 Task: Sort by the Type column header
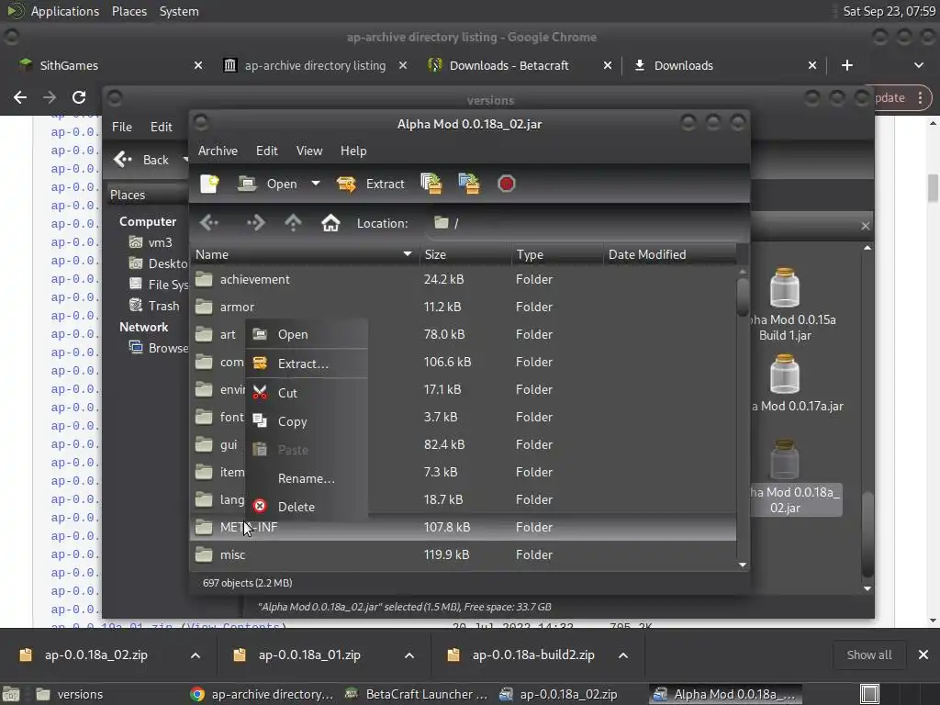pos(557,255)
